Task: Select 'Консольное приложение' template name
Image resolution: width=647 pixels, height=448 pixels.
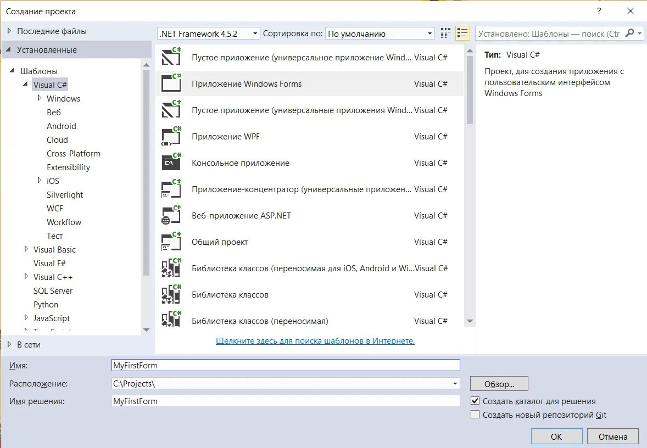Action: pyautogui.click(x=241, y=163)
